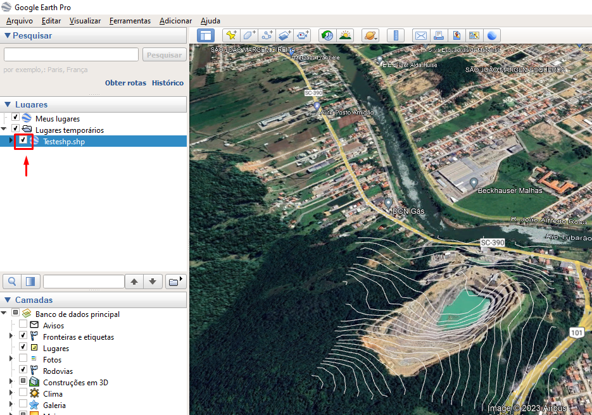Expand the Construções em 3D group
The height and width of the screenshot is (415, 592).
point(11,381)
